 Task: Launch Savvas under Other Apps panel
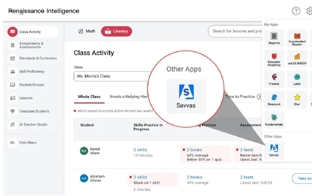[x=274, y=151]
